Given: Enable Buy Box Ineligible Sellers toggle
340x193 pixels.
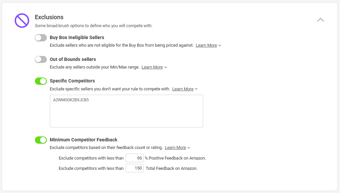Looking at the screenshot, I should (x=41, y=38).
